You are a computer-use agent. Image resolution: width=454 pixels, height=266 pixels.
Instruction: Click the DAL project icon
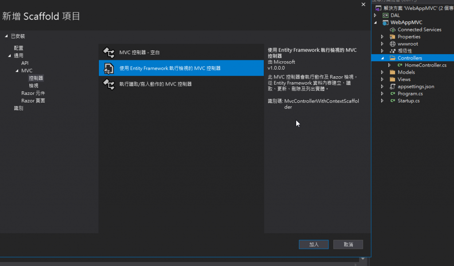coord(385,16)
